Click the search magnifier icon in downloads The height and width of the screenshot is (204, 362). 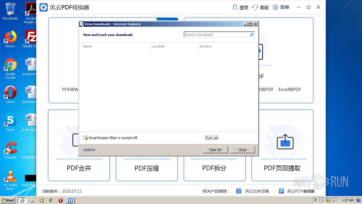pos(252,35)
